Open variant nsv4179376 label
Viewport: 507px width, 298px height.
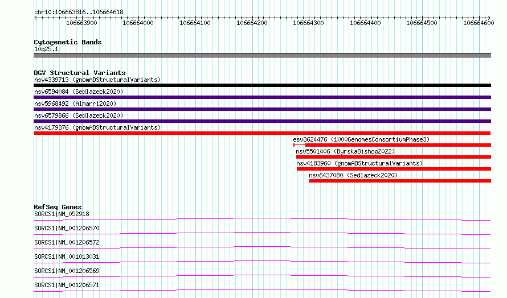(97, 127)
